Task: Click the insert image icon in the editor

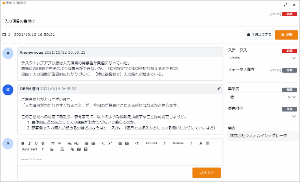Action: click(79, 150)
